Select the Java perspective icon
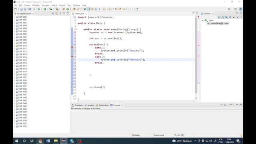 pyautogui.click(x=241, y=9)
